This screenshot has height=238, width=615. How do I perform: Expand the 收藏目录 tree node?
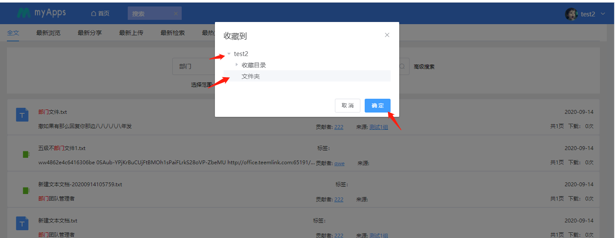click(237, 65)
